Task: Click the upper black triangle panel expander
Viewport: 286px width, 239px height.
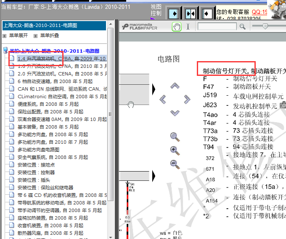Action: [x=154, y=89]
